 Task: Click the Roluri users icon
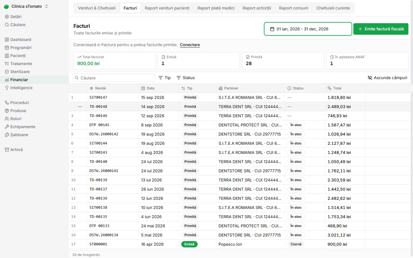pyautogui.click(x=7, y=119)
